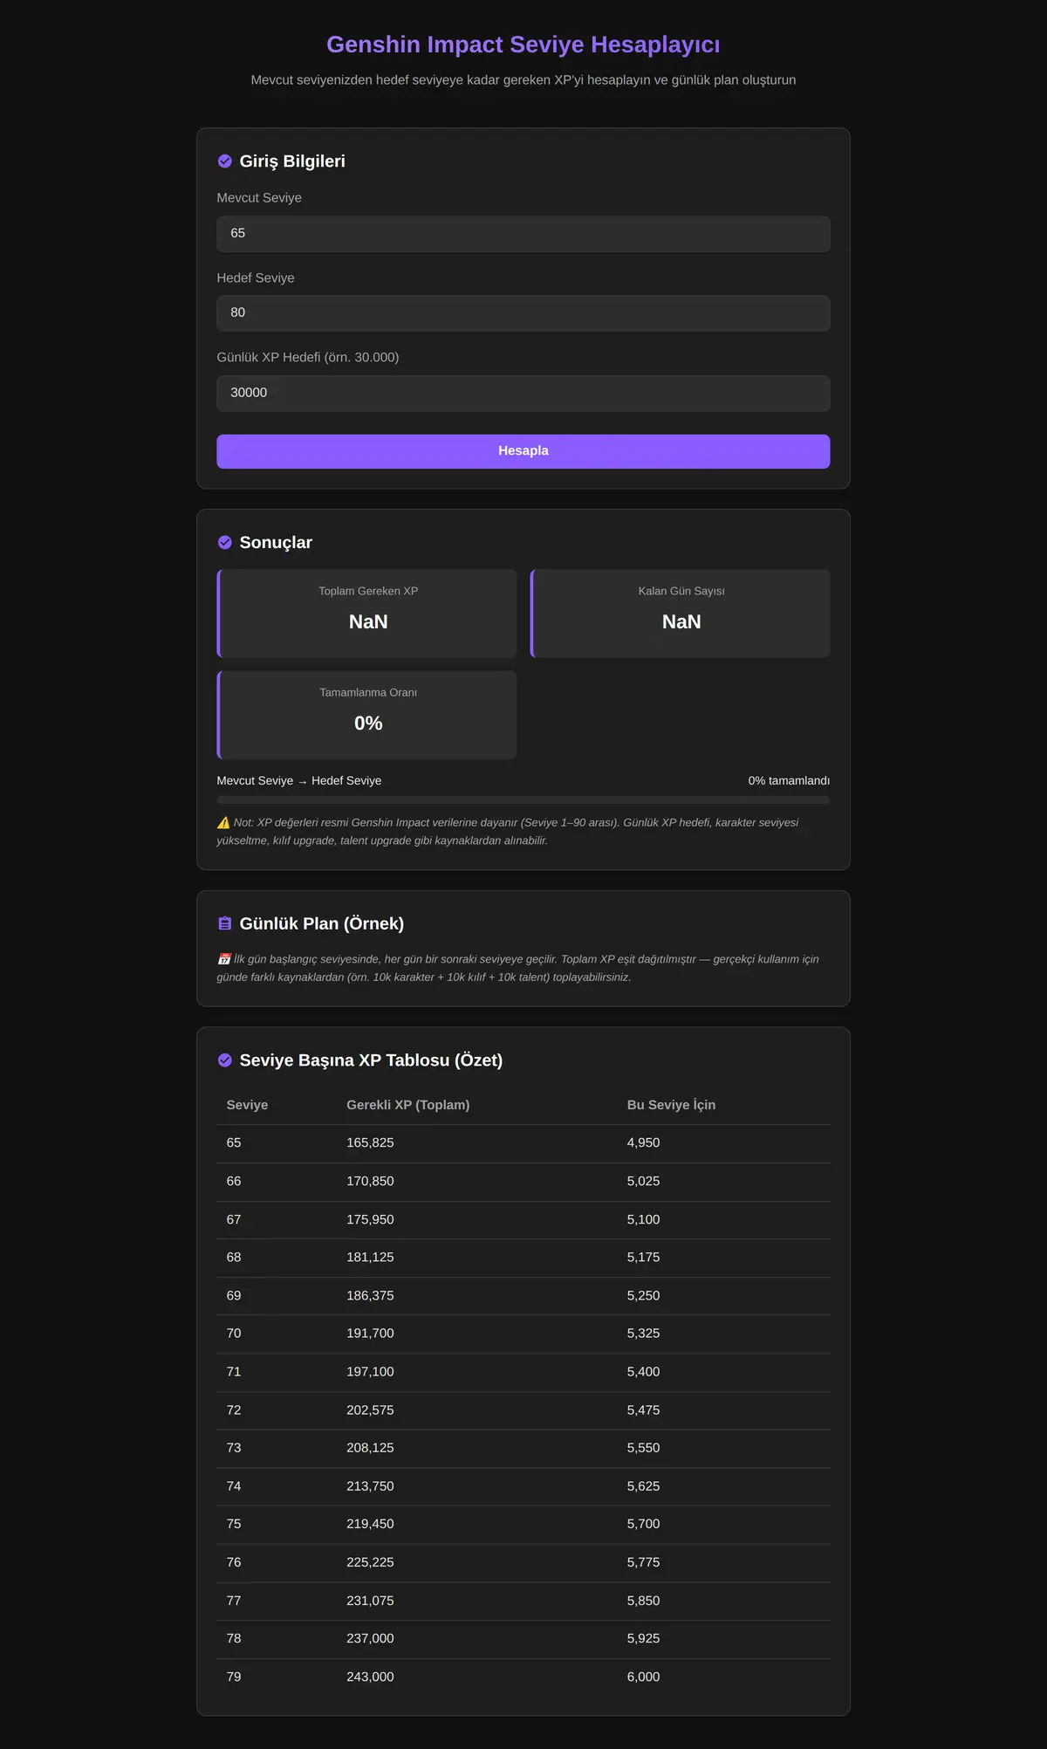Select the level 70 table row
1047x1749 pixels.
click(x=523, y=1334)
